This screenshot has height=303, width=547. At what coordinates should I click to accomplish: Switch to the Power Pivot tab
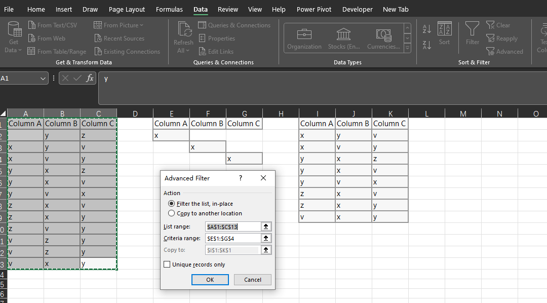pos(314,10)
